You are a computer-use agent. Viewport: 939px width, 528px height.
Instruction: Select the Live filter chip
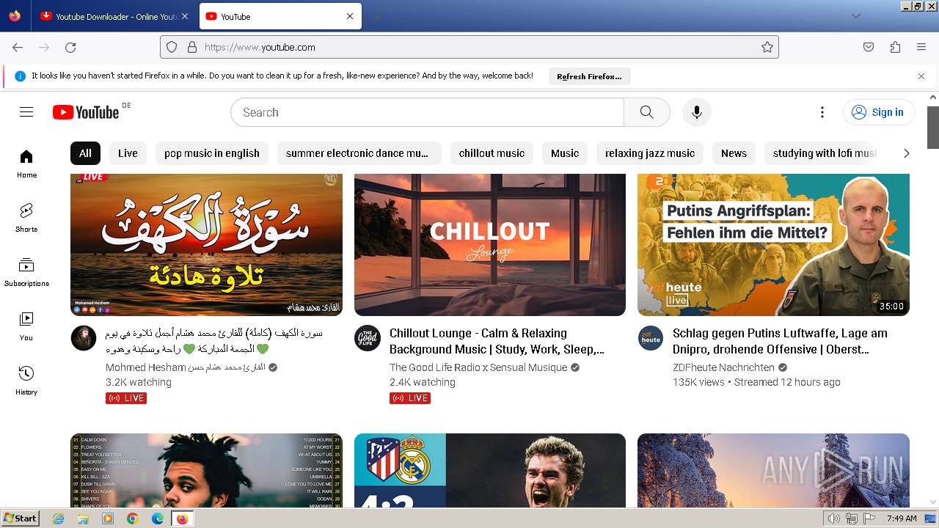128,153
